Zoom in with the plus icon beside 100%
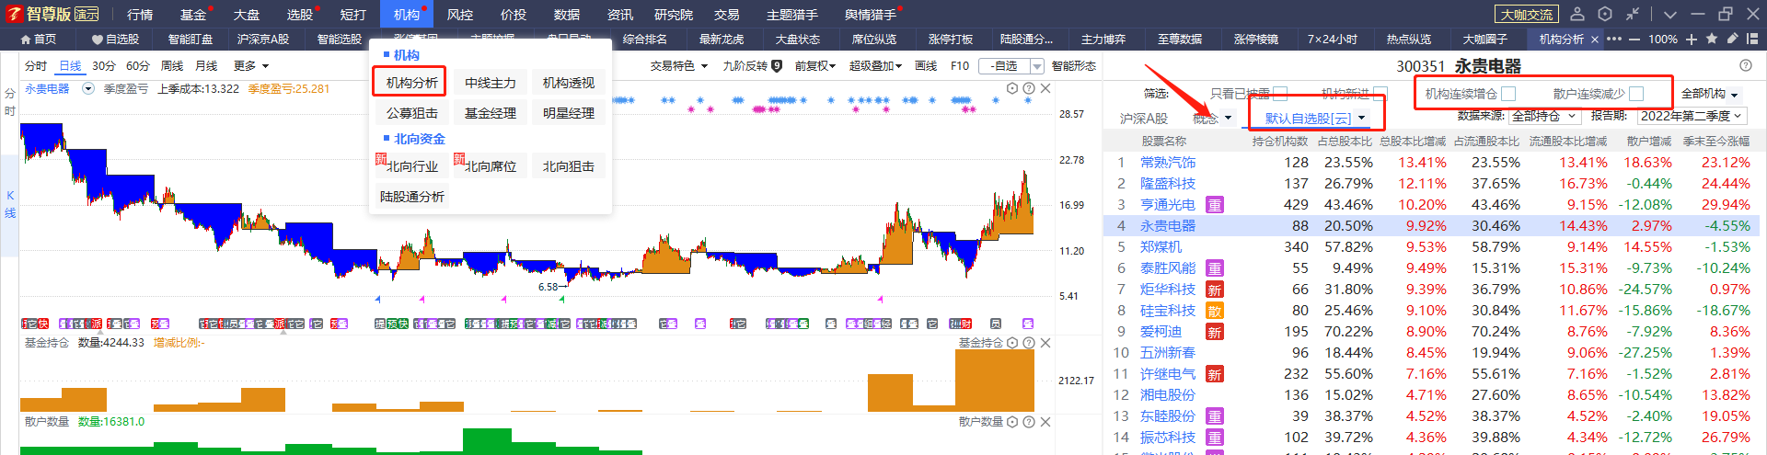The height and width of the screenshot is (455, 1767). [1692, 40]
